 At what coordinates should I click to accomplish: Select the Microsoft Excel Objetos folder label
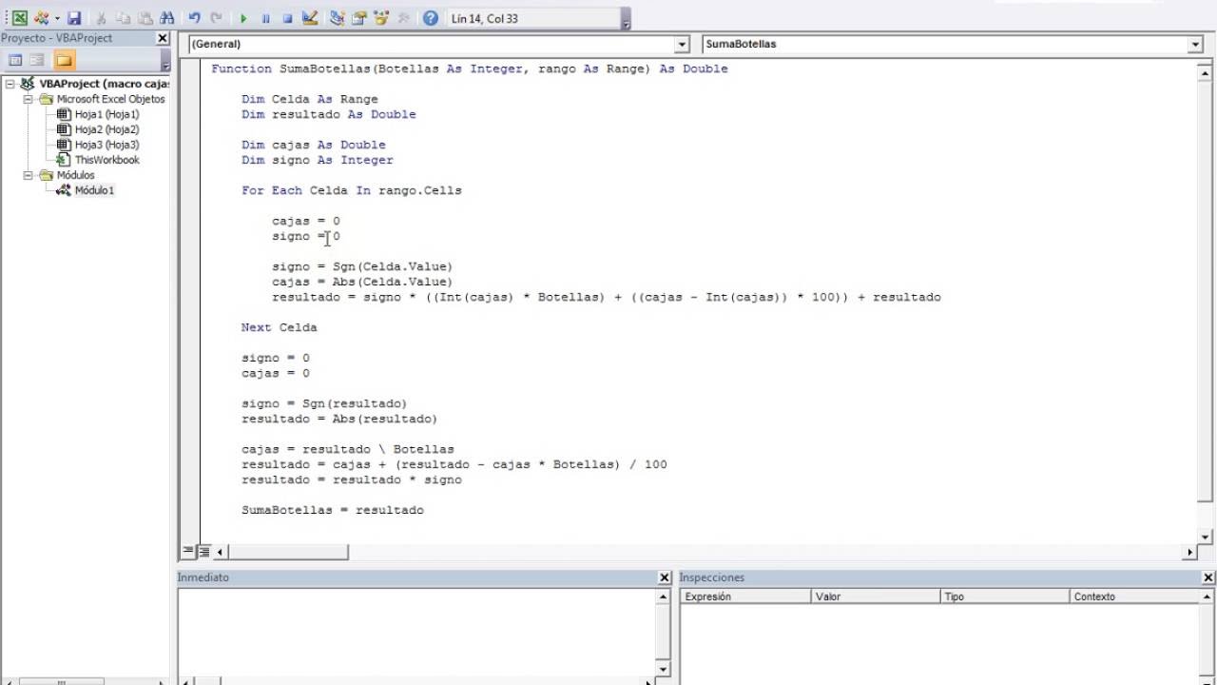click(110, 99)
